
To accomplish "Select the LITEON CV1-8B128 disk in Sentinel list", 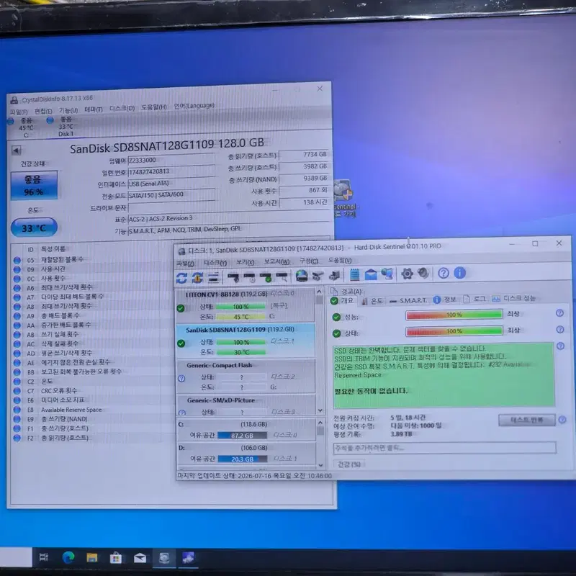I will (245, 305).
